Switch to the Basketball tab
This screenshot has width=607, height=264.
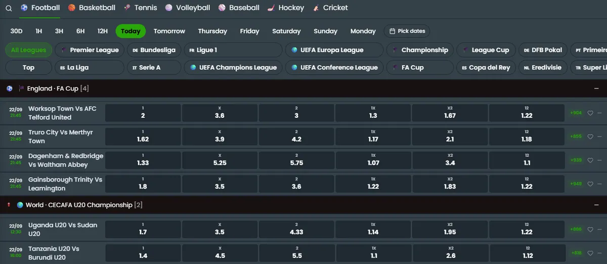(92, 8)
